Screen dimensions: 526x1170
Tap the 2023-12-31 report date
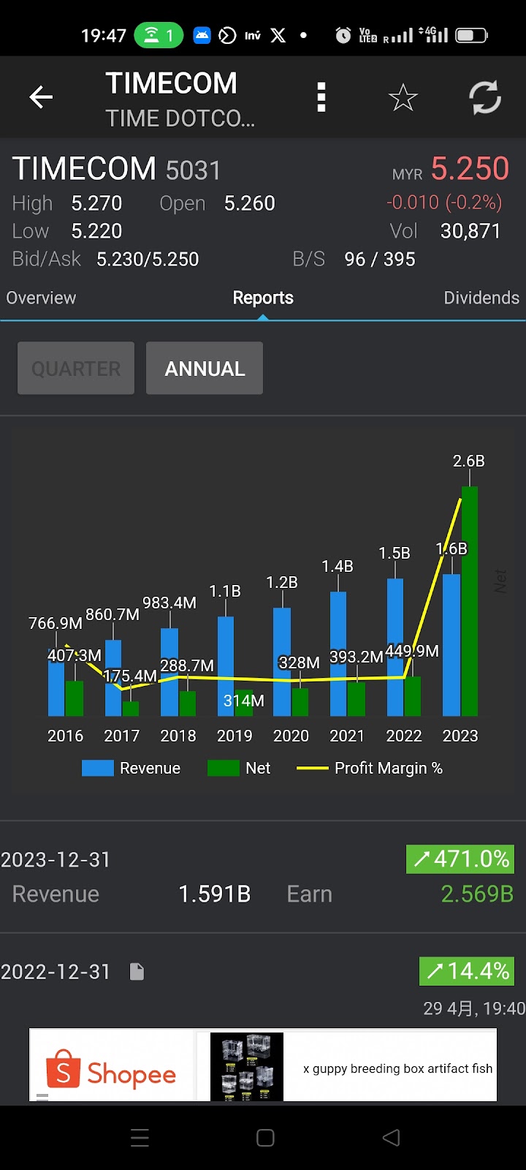56,859
